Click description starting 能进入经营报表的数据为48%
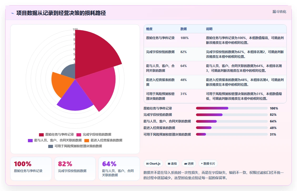This screenshot has width=297, height=191. 245,82
